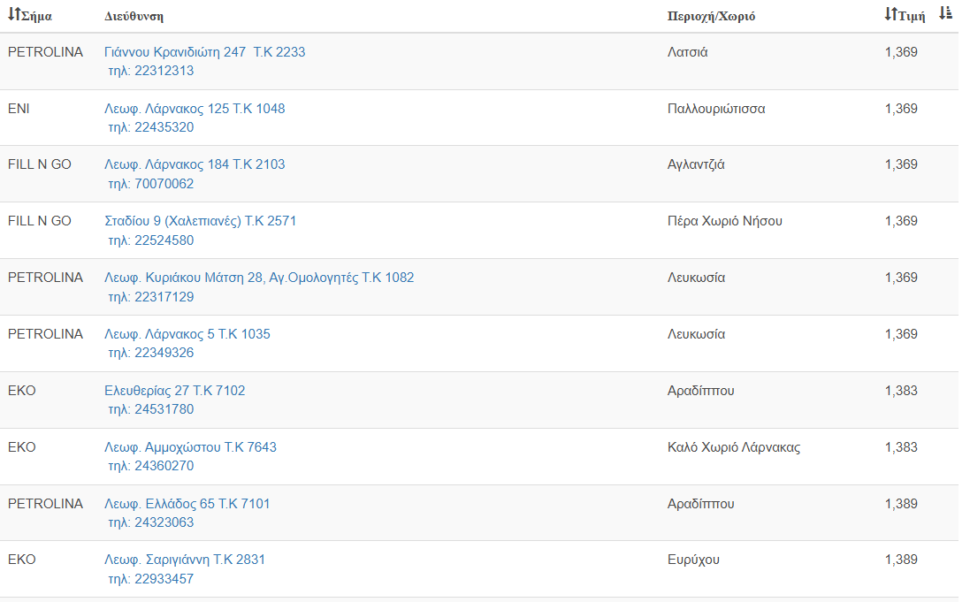Sort table by Σήμα column arrows icon
970x602 pixels.
(14, 14)
